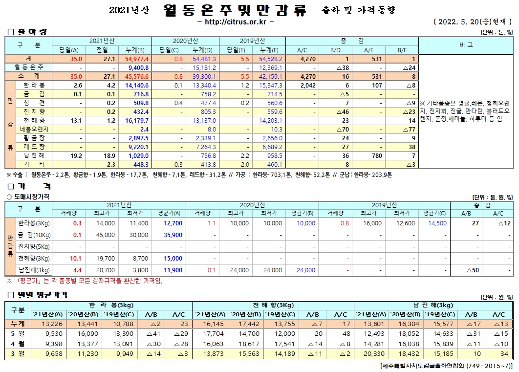Select the 천혜향(3Kg) monthly table header
Screen dimensions: 519x372
coord(273,305)
